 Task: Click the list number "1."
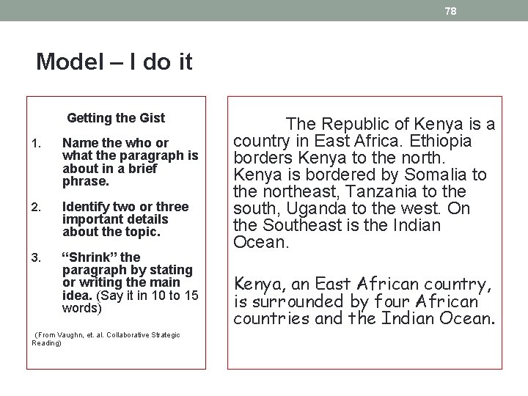36,144
